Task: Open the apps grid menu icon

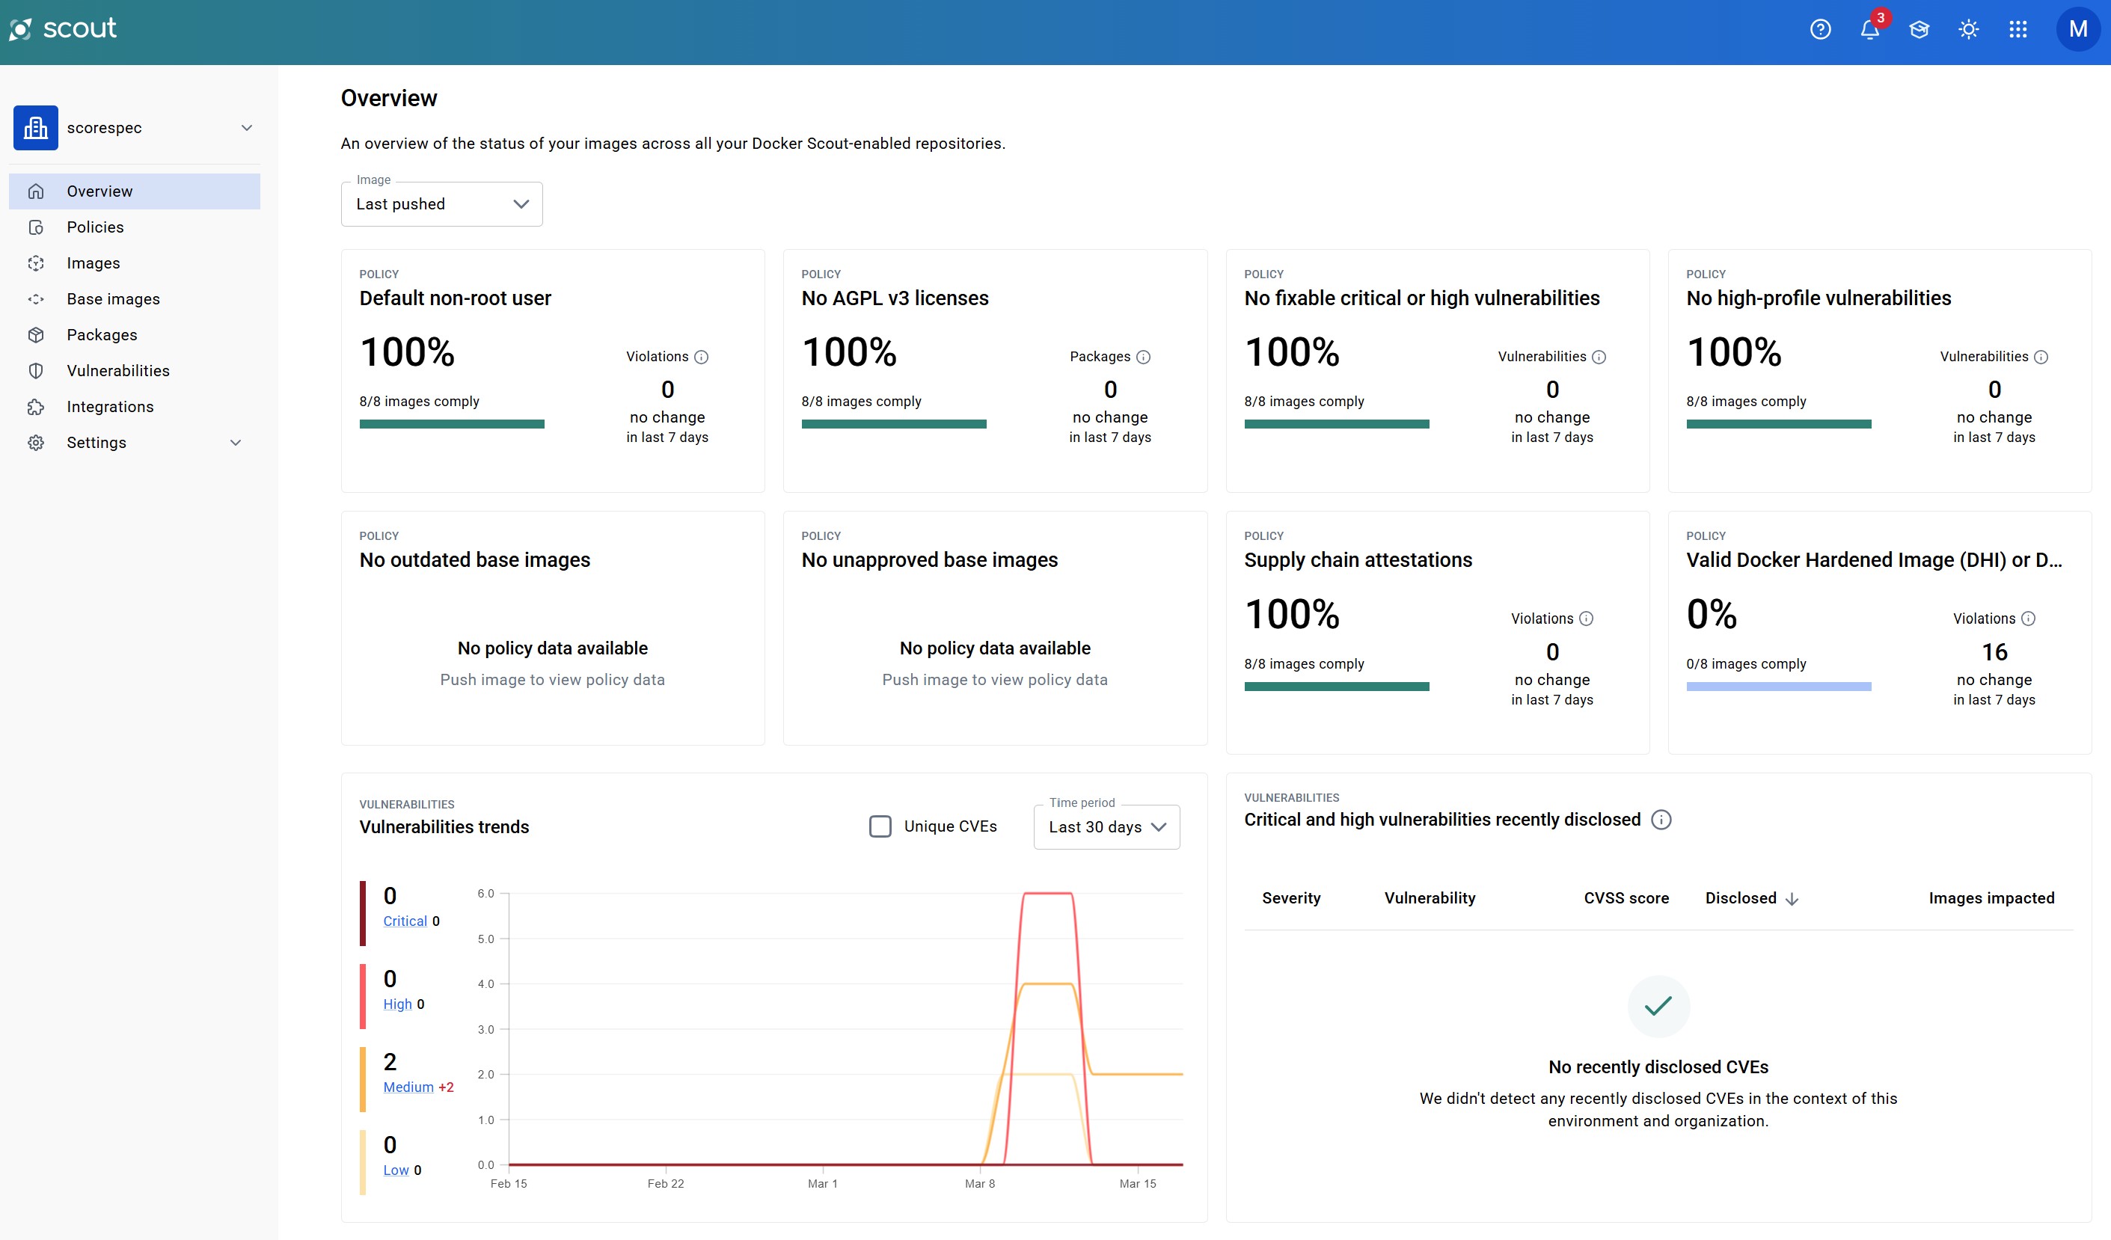Action: point(2018,30)
